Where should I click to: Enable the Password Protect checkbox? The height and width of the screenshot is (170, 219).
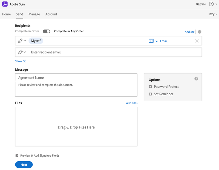[x=150, y=87]
